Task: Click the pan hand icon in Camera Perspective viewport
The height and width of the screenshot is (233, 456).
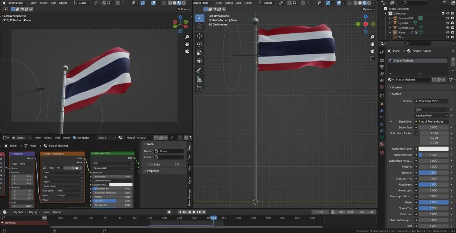Action: (x=187, y=44)
